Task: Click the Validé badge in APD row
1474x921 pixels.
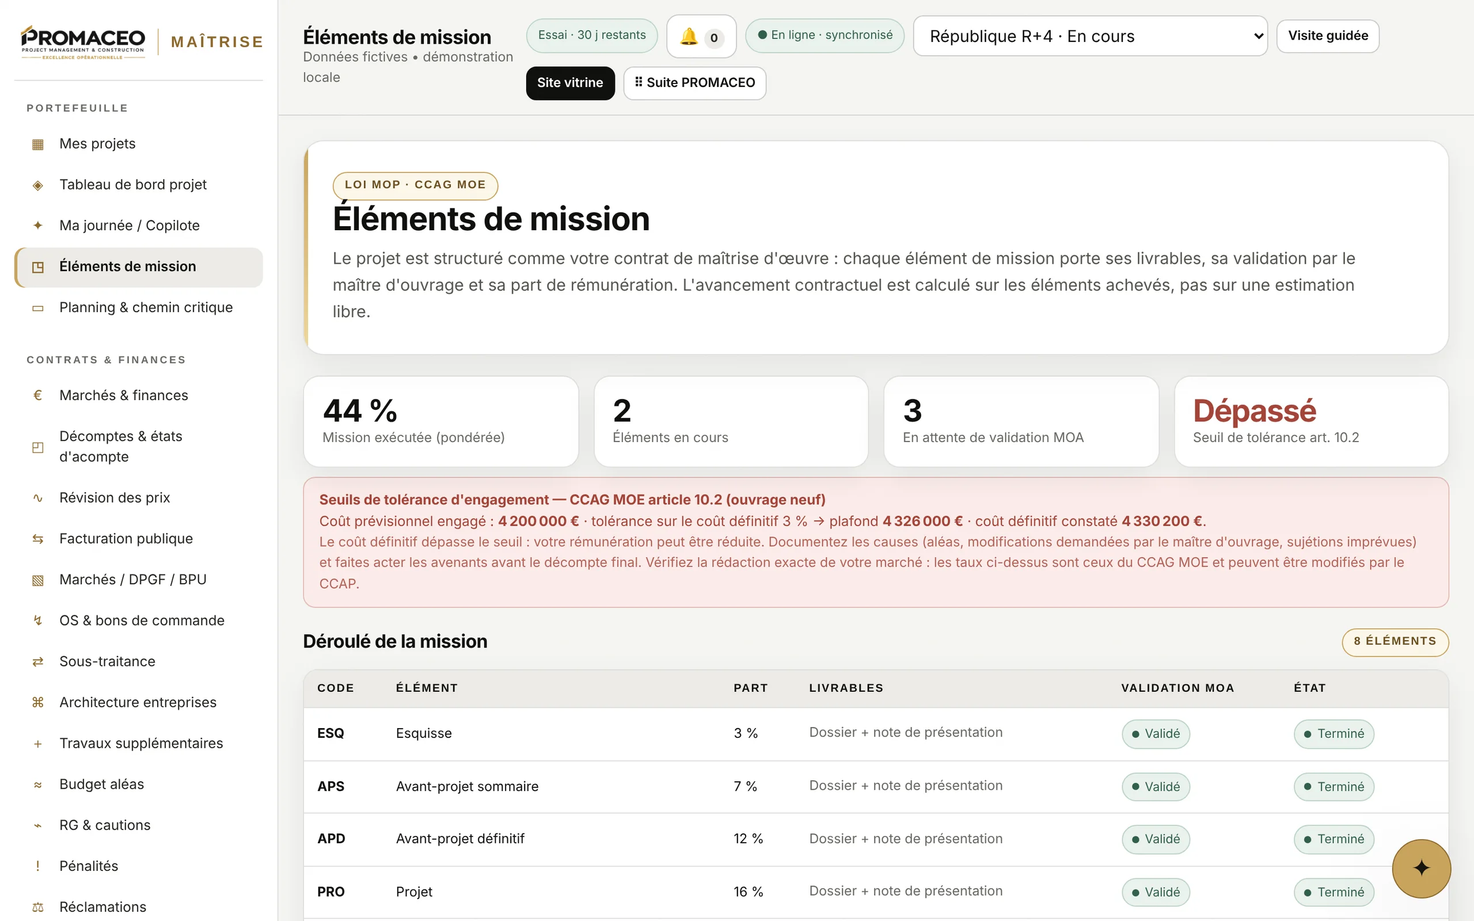Action: point(1156,839)
